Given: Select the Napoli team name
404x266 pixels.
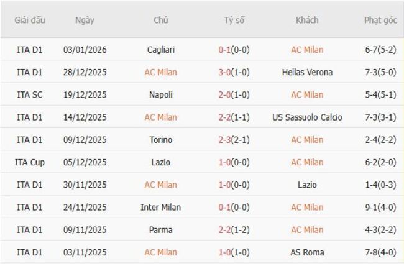Looking at the screenshot, I should click(161, 95).
